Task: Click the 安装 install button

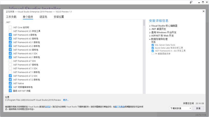Action: point(198,108)
